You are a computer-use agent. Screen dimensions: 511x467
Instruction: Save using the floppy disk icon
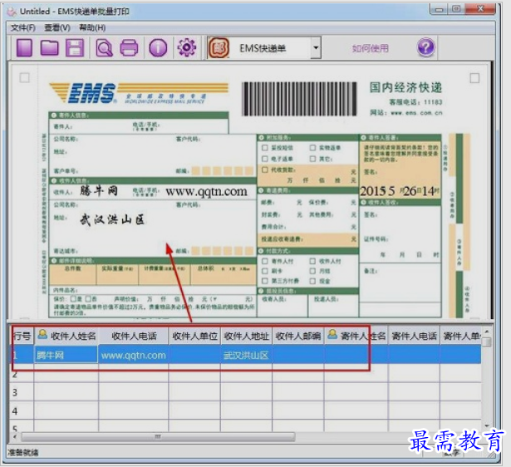point(75,48)
